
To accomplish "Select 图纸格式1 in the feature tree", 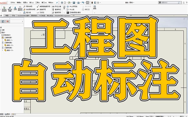I will point(6,35).
